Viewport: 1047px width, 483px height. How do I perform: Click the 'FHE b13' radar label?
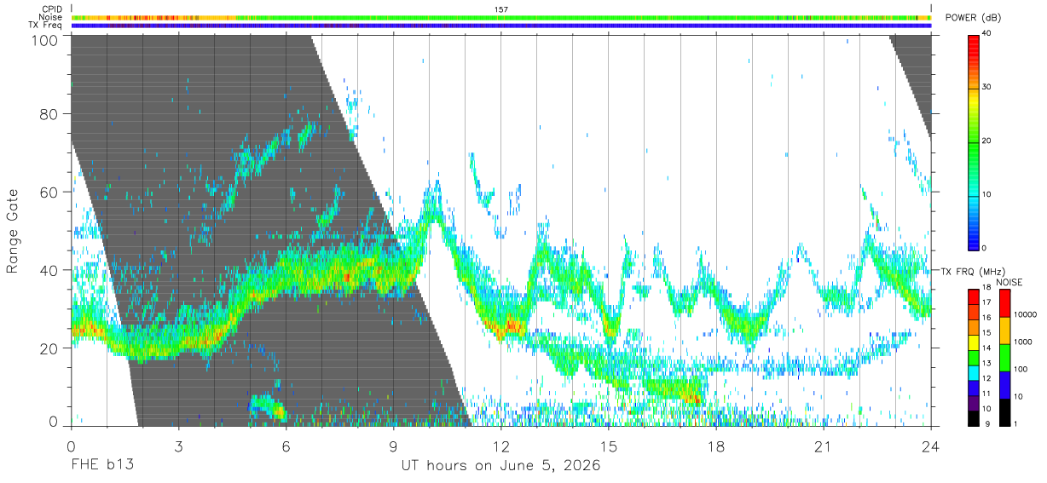pyautogui.click(x=101, y=466)
